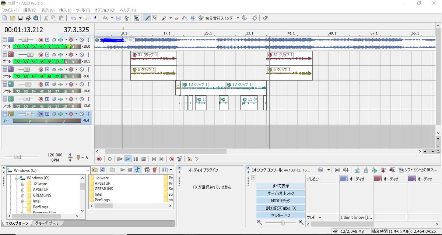
Task: Click the Play button in the transport
Action: point(127,159)
